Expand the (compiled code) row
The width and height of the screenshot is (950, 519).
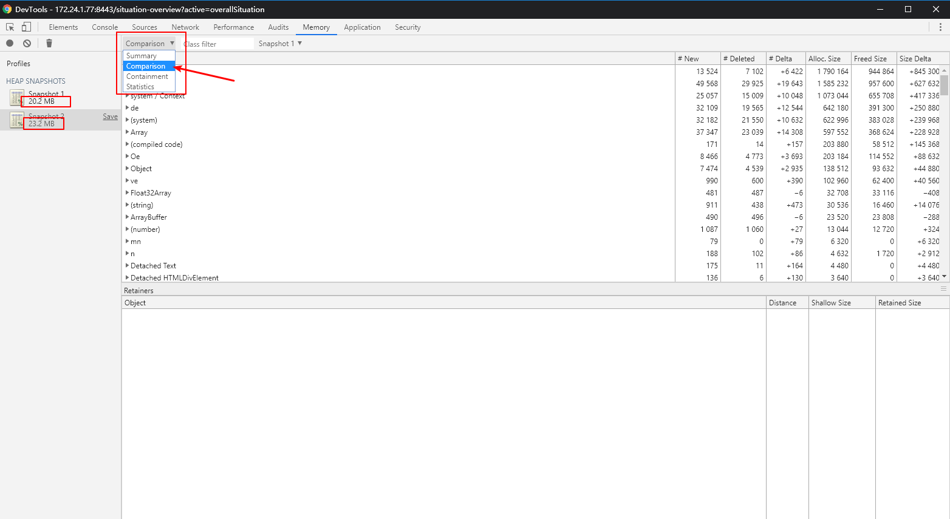coord(128,144)
